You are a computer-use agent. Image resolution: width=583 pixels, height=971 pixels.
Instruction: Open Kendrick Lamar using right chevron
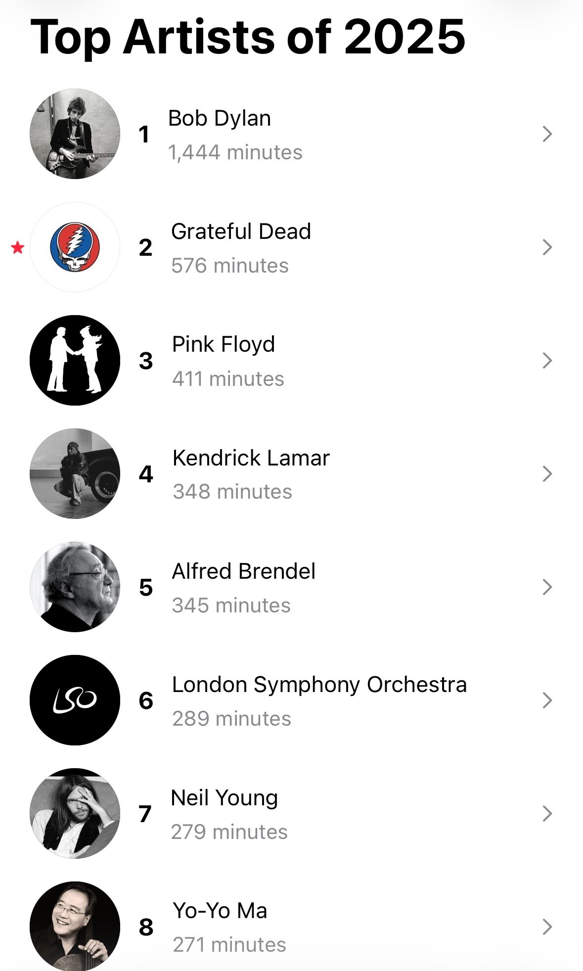[x=547, y=473]
